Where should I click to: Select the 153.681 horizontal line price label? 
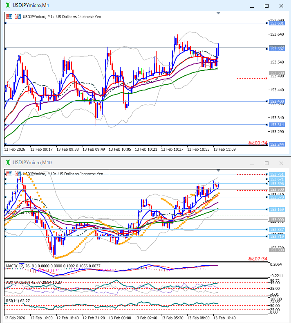pyautogui.click(x=277, y=23)
